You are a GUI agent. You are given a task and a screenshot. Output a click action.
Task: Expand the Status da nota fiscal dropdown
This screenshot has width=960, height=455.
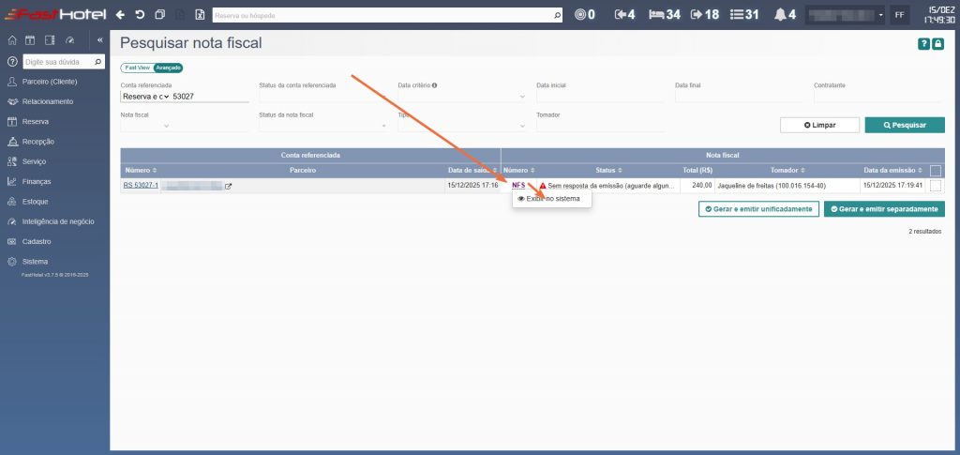[322, 126]
